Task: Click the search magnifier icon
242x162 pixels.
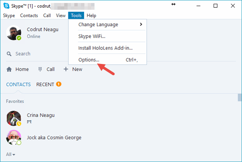Action: pos(9,54)
